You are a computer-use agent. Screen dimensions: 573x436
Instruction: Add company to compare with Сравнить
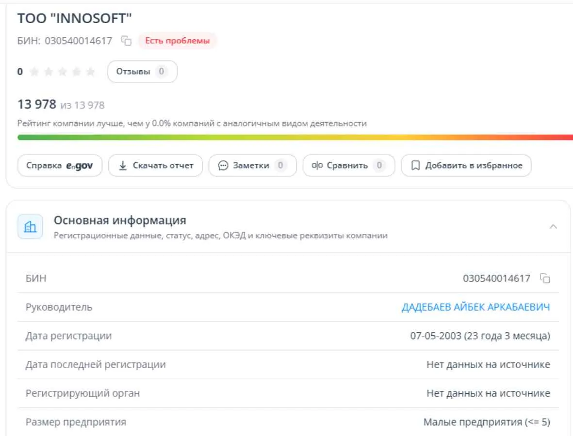click(x=349, y=166)
